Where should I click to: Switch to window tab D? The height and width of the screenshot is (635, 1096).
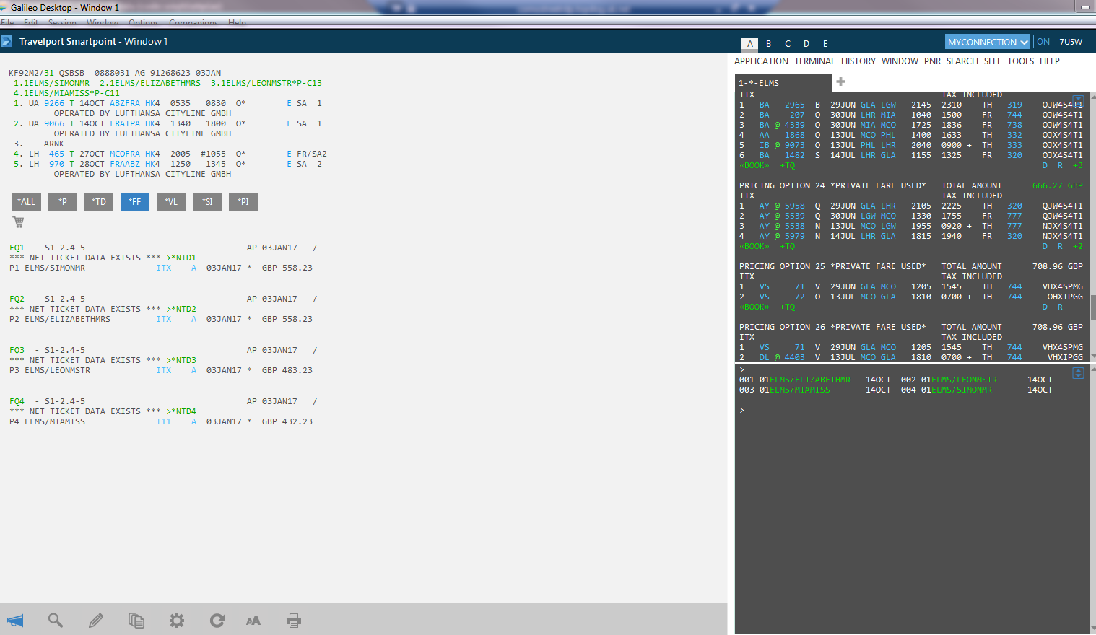click(x=806, y=44)
